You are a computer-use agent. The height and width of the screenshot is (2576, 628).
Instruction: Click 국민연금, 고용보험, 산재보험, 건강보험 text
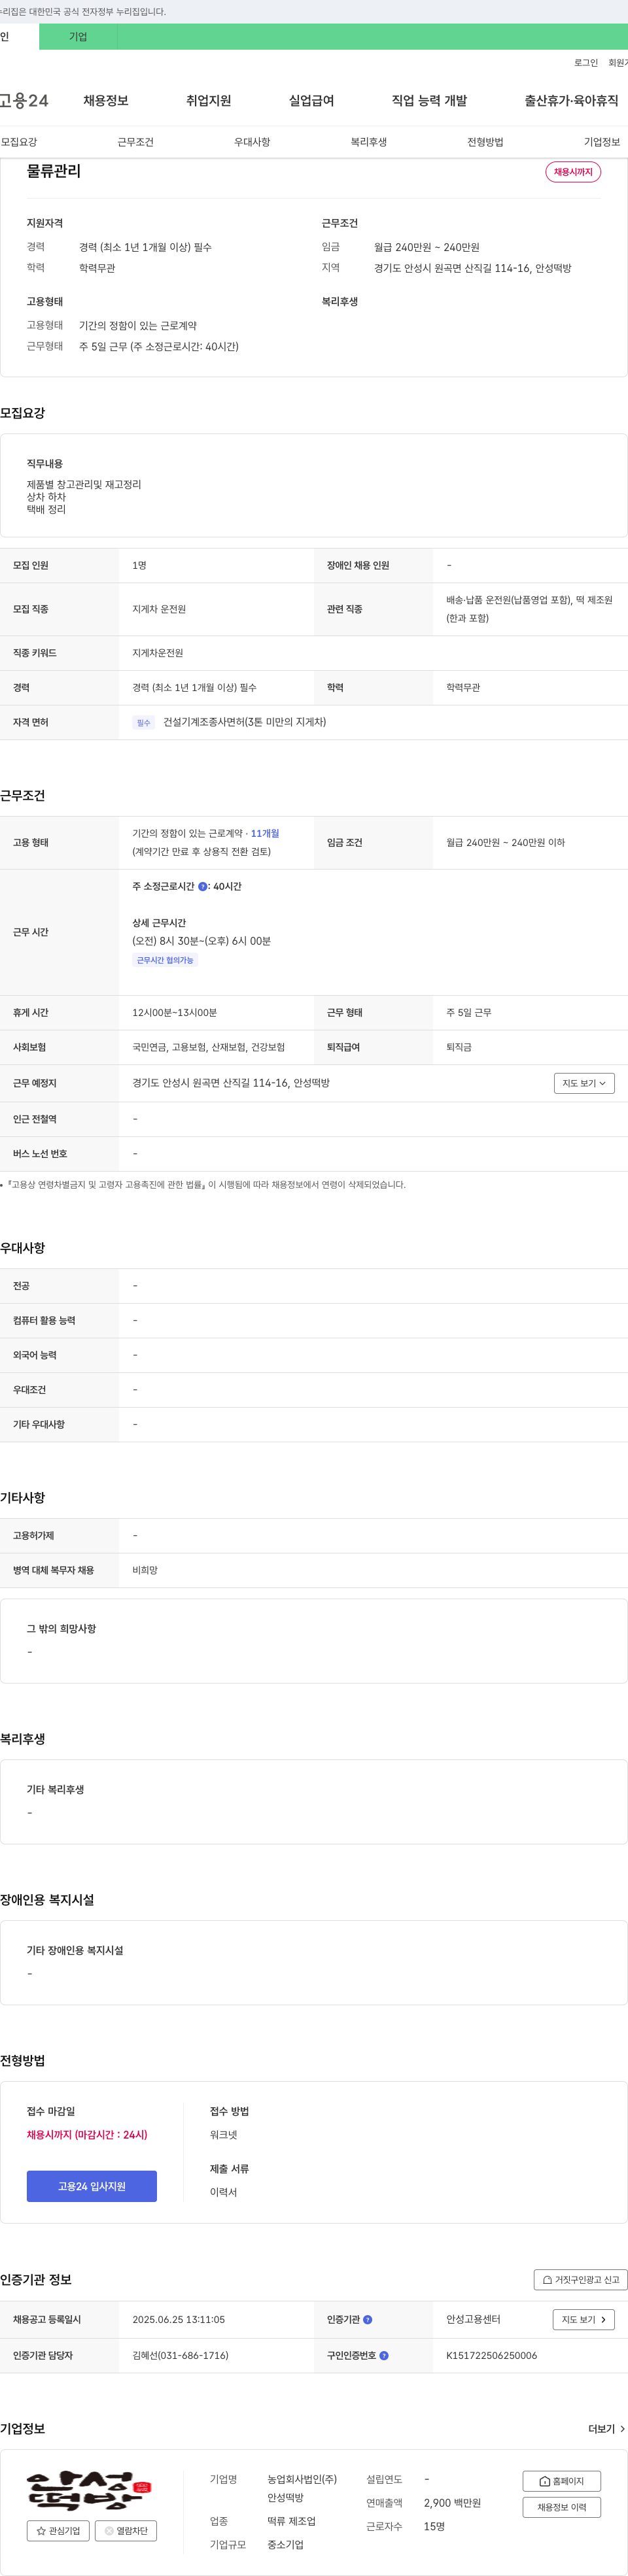click(x=208, y=1047)
